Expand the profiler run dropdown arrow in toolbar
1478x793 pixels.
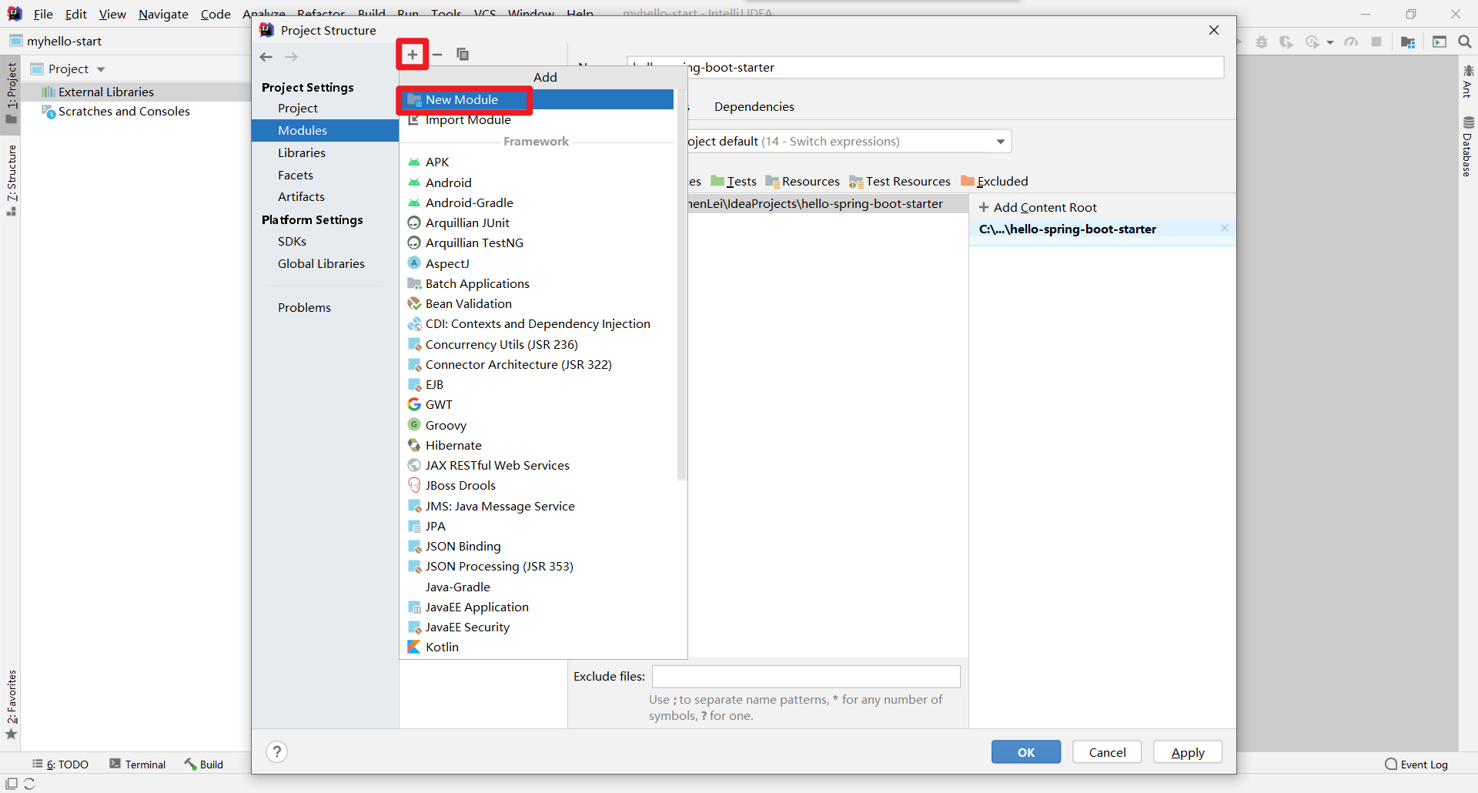tap(1330, 42)
